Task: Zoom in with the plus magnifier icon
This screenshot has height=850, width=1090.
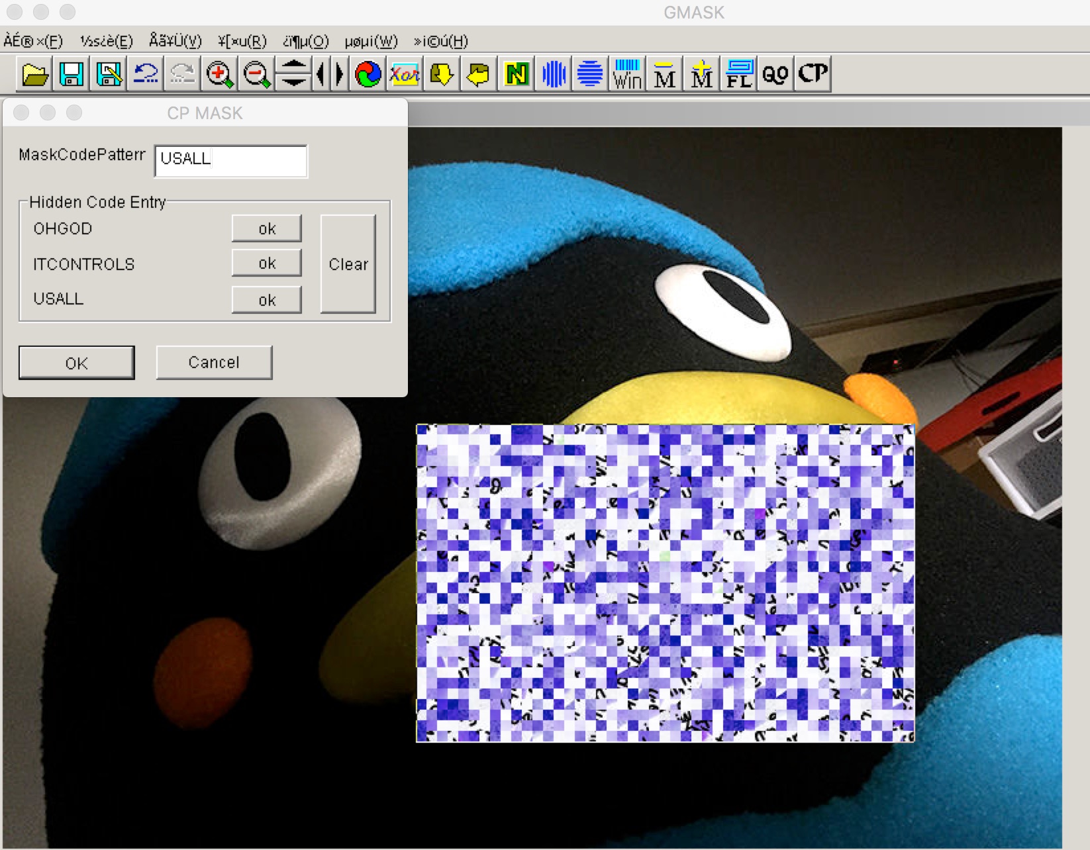Action: tap(220, 73)
